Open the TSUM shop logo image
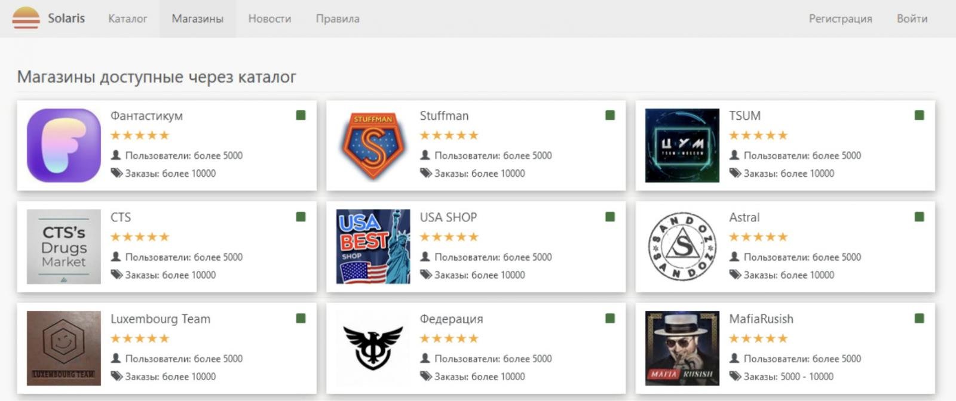The image size is (956, 401). pyautogui.click(x=682, y=146)
